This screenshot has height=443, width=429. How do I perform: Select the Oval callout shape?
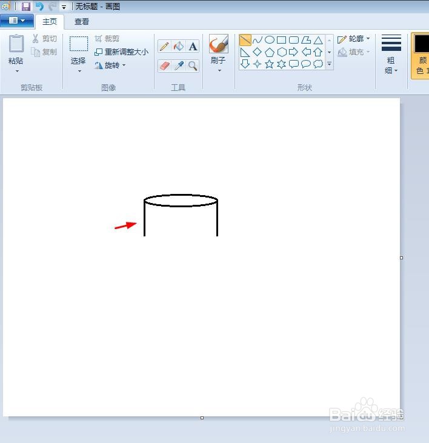(306, 64)
